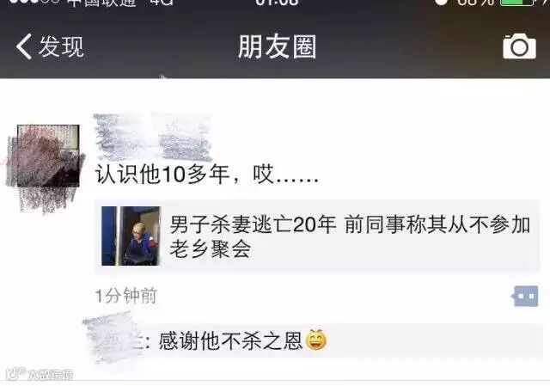
Task: Open the camera icon to post
Action: click(x=519, y=46)
